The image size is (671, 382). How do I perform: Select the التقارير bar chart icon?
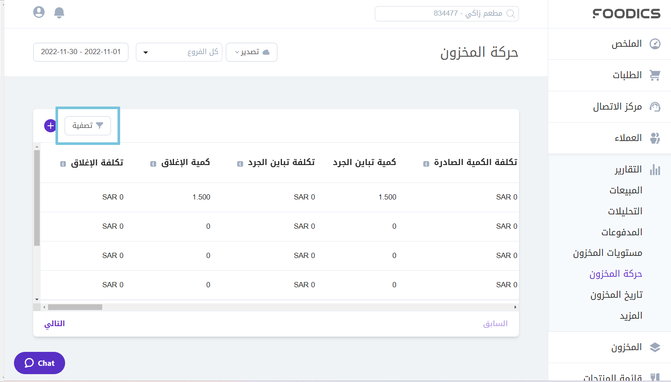(655, 170)
